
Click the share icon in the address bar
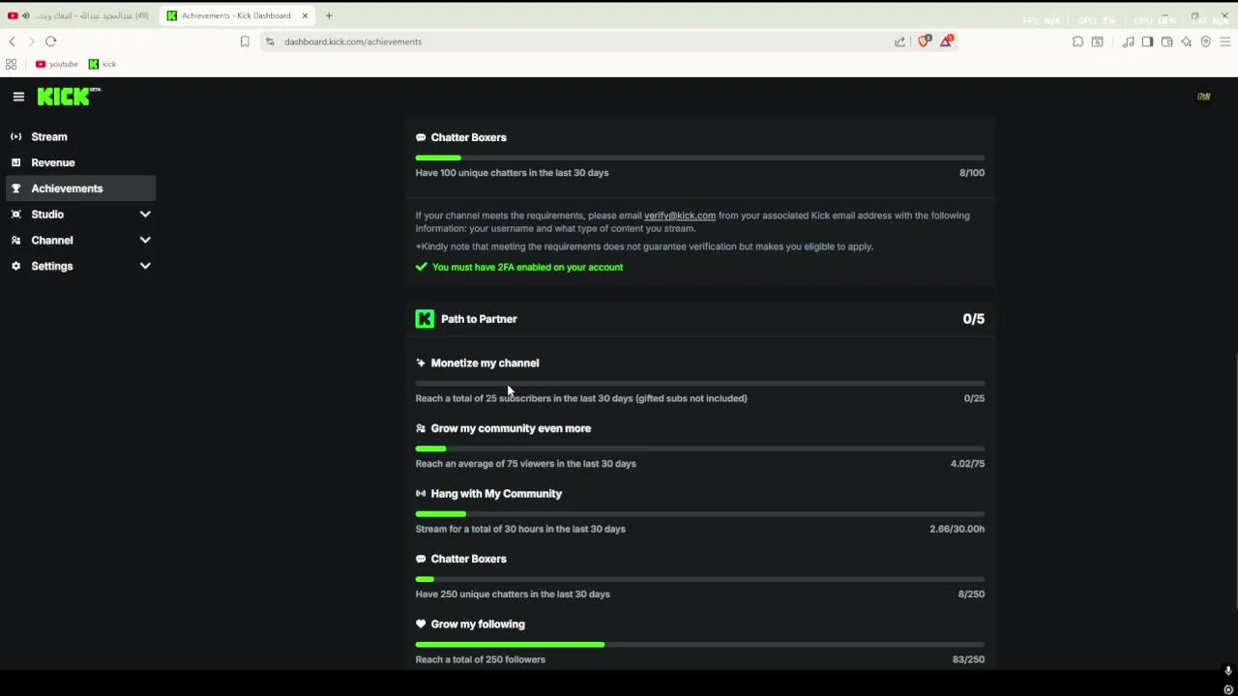point(900,42)
